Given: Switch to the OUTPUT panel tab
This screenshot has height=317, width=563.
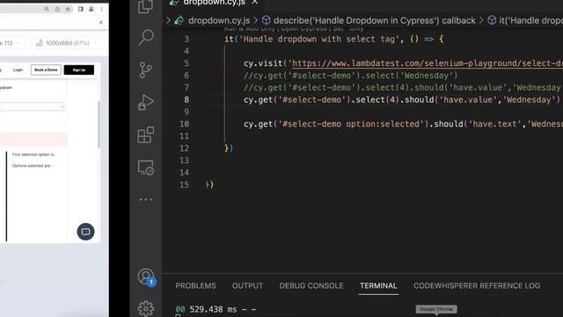Looking at the screenshot, I should tap(247, 285).
